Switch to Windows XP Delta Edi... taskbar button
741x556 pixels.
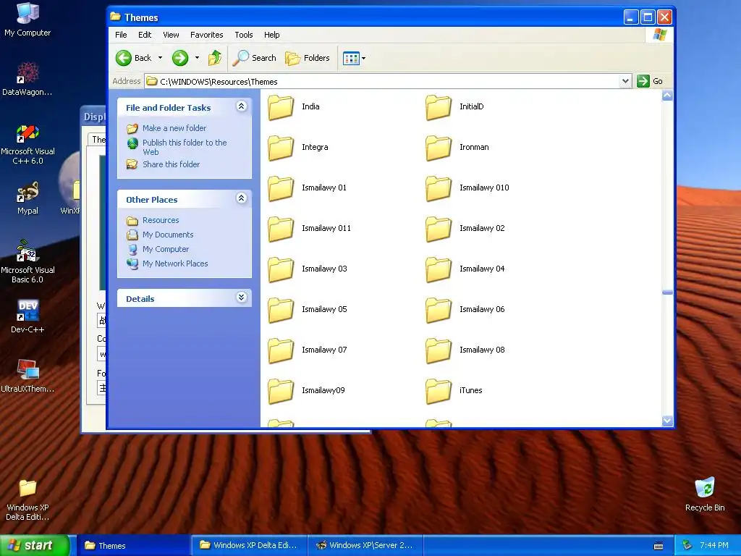coord(250,546)
